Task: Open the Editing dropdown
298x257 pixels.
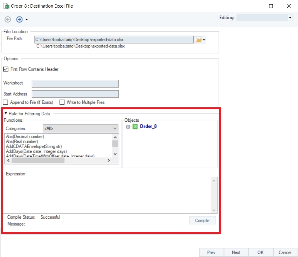Action: pyautogui.click(x=290, y=18)
